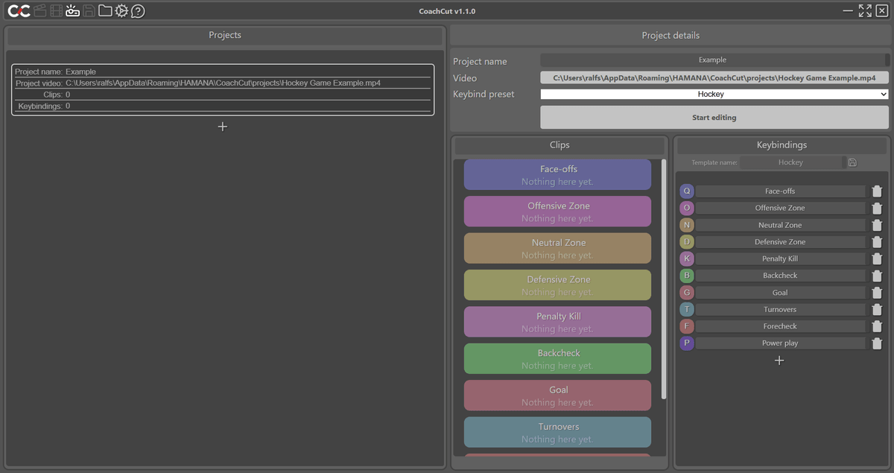
Task: Add a new project with the plus icon
Action: pyautogui.click(x=222, y=127)
